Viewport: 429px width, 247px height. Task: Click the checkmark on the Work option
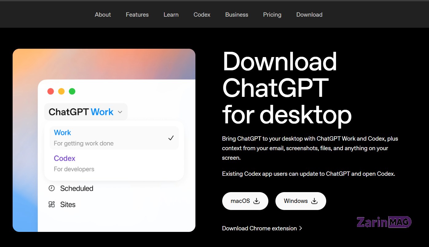(x=171, y=138)
